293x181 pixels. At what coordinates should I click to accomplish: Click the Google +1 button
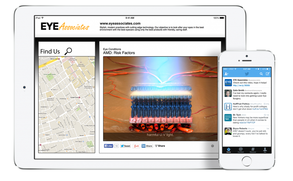pos(136,146)
